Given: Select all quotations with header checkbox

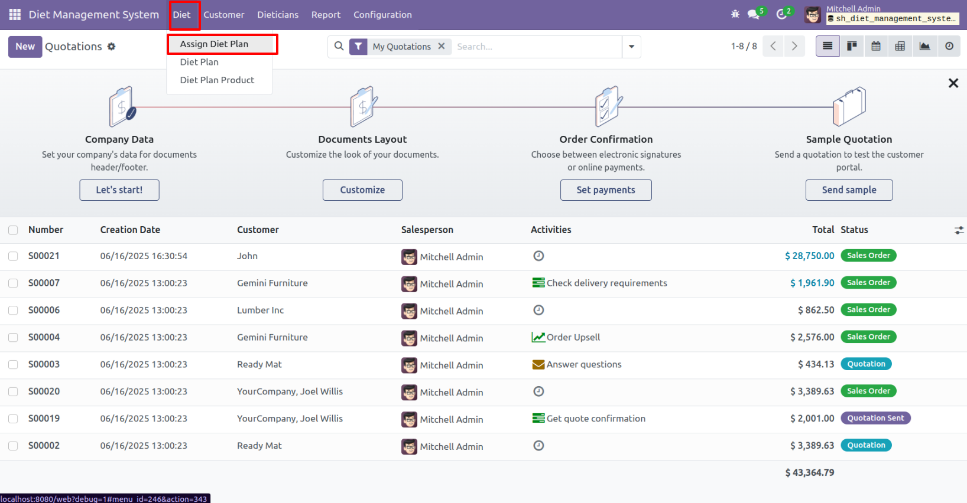Looking at the screenshot, I should [x=13, y=230].
